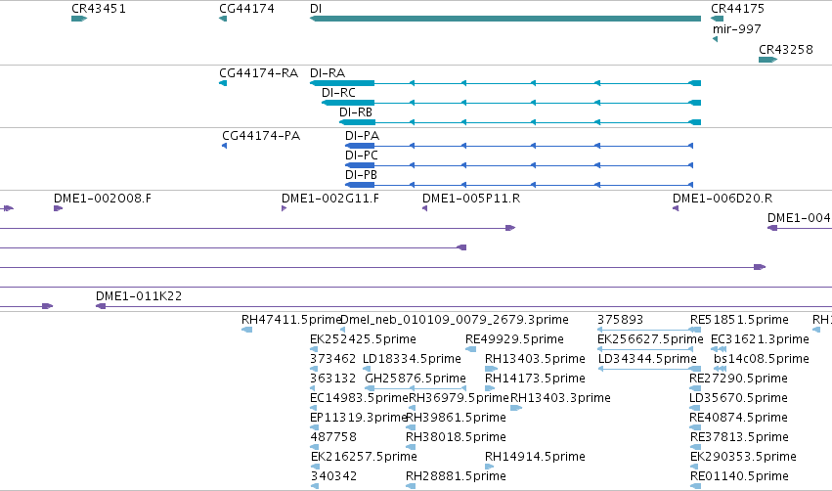Screen dimensions: 832x491
Task: Click the LD34344.5prime spliced EST line
Action: click(649, 369)
